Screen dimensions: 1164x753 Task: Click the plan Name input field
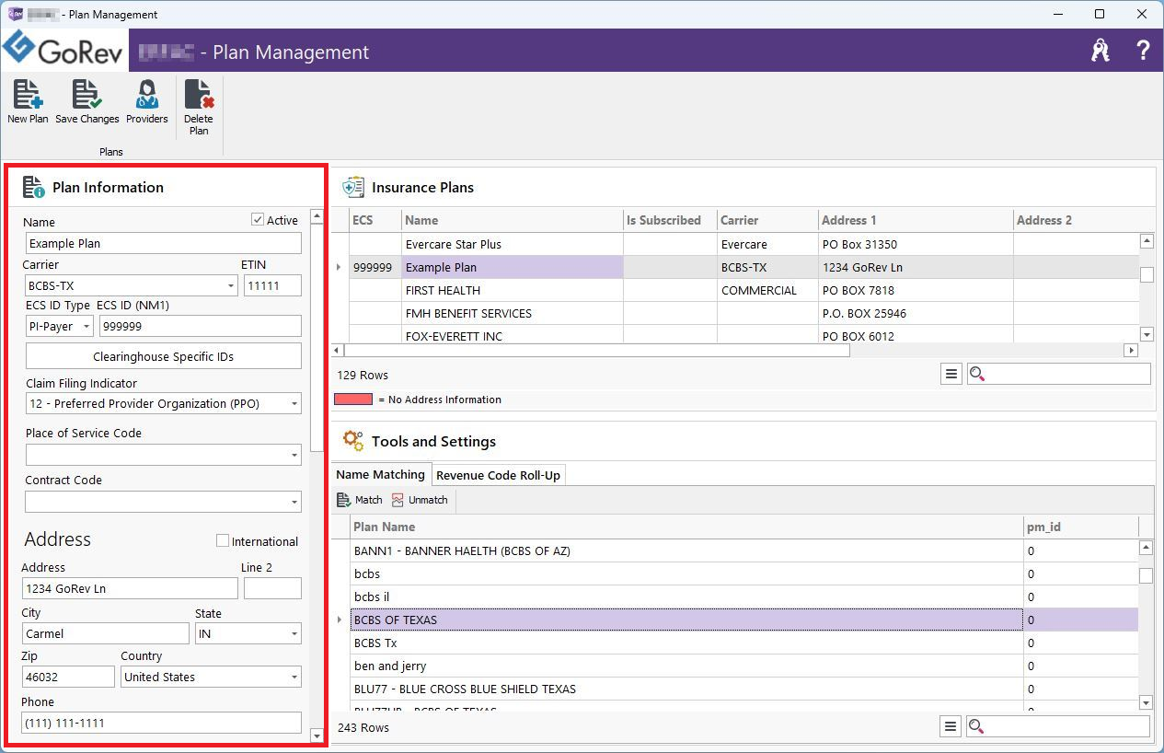pos(164,243)
